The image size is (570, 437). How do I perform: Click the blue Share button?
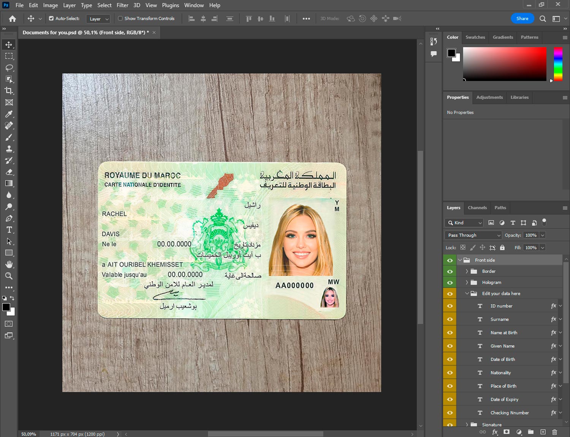coord(522,18)
